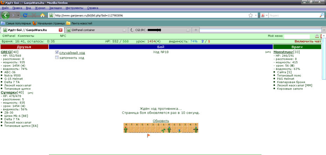Close the Идёт бой tab with red X
This screenshot has width=326, height=155.
point(61,30)
